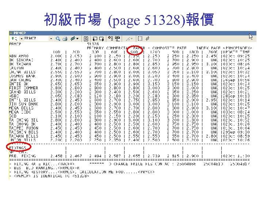Click the blue-green swap arrows icon
This screenshot has width=263, height=197.
(73, 39)
